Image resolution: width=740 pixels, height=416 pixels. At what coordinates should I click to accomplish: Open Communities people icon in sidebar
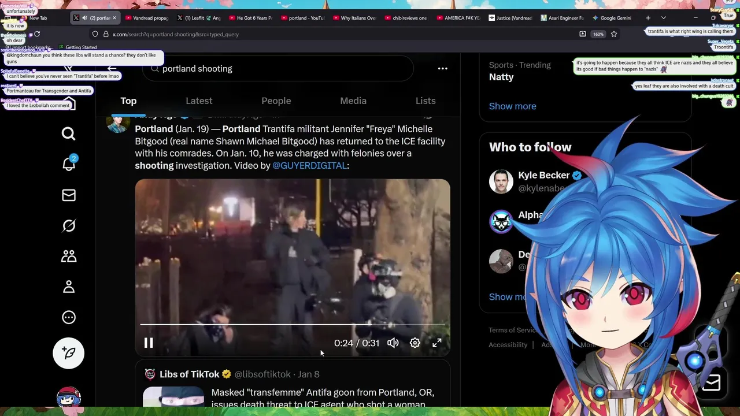coord(68,256)
